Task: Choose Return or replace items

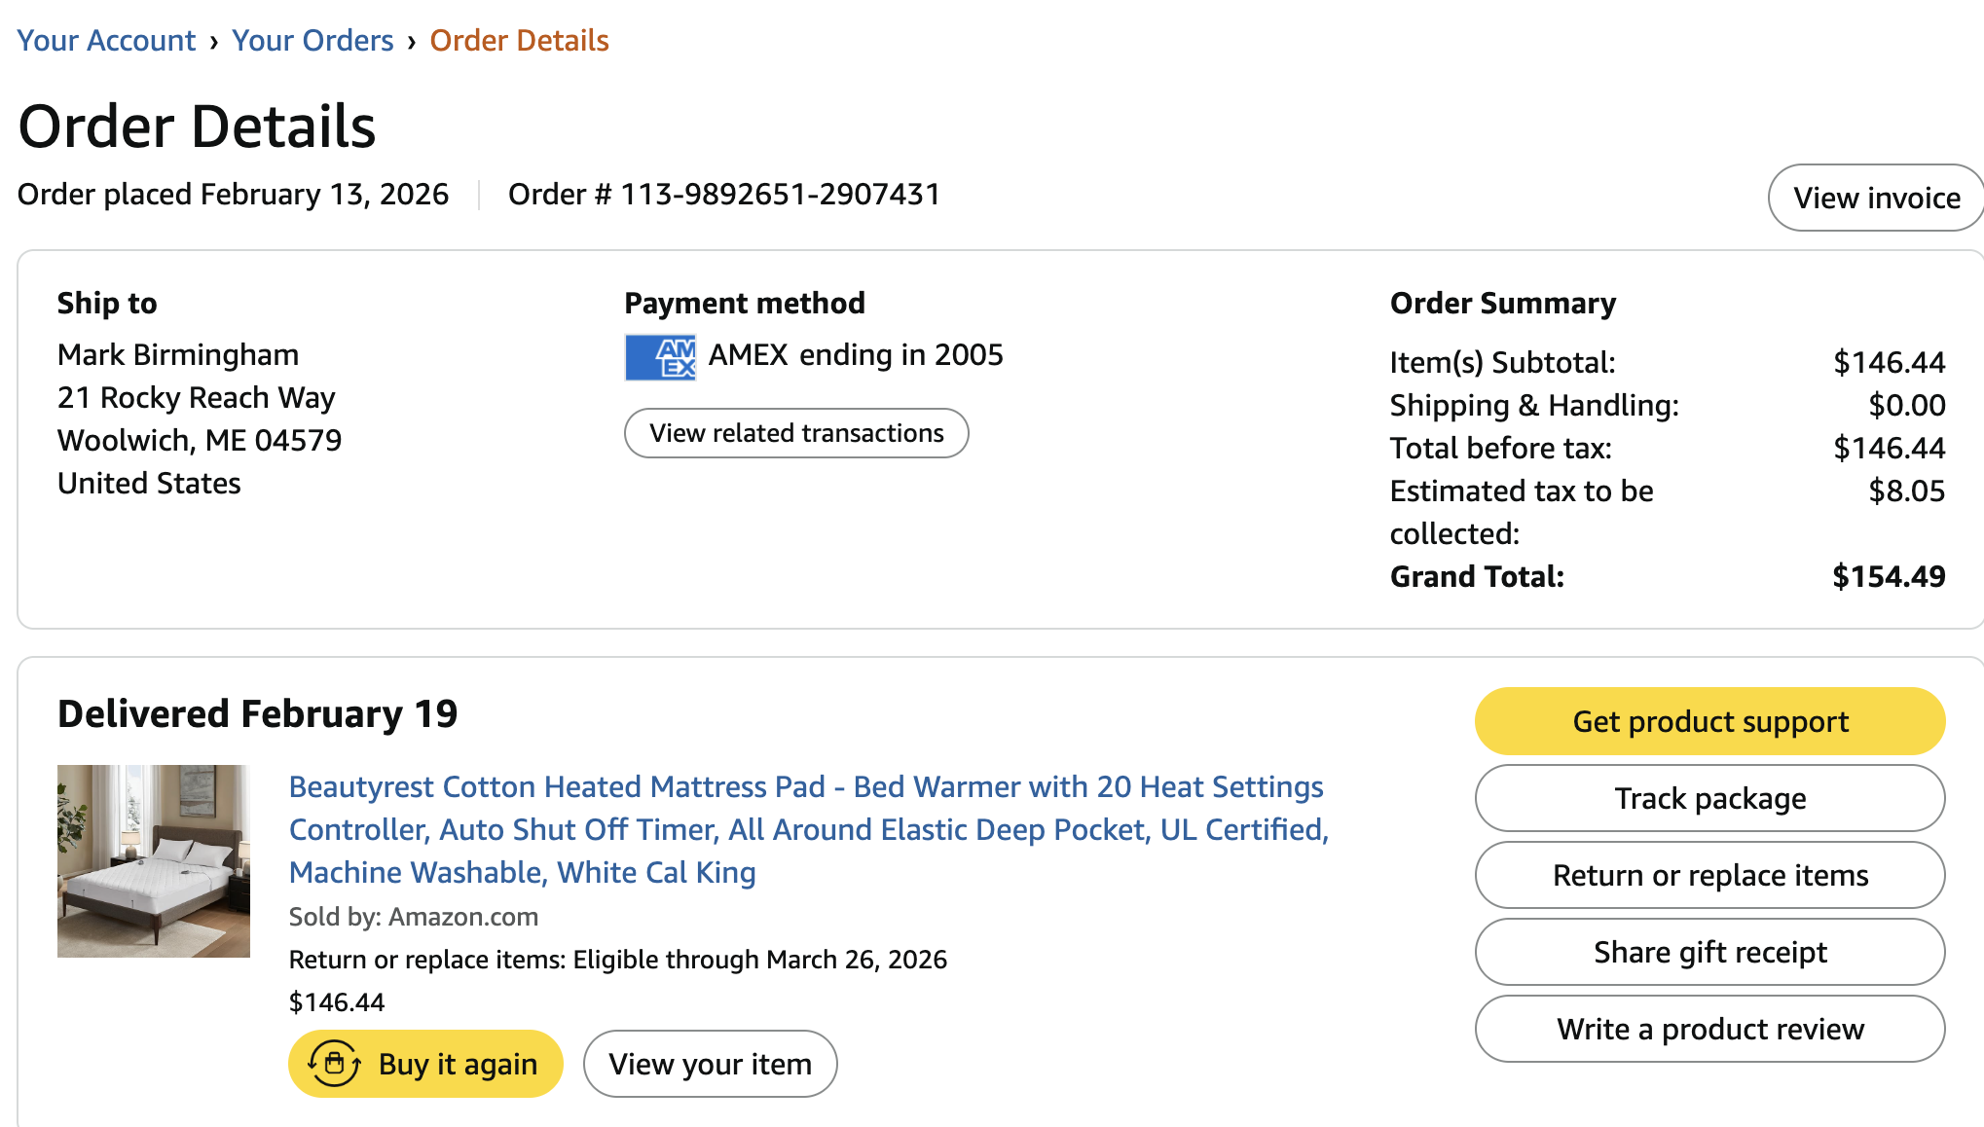Action: (1710, 875)
